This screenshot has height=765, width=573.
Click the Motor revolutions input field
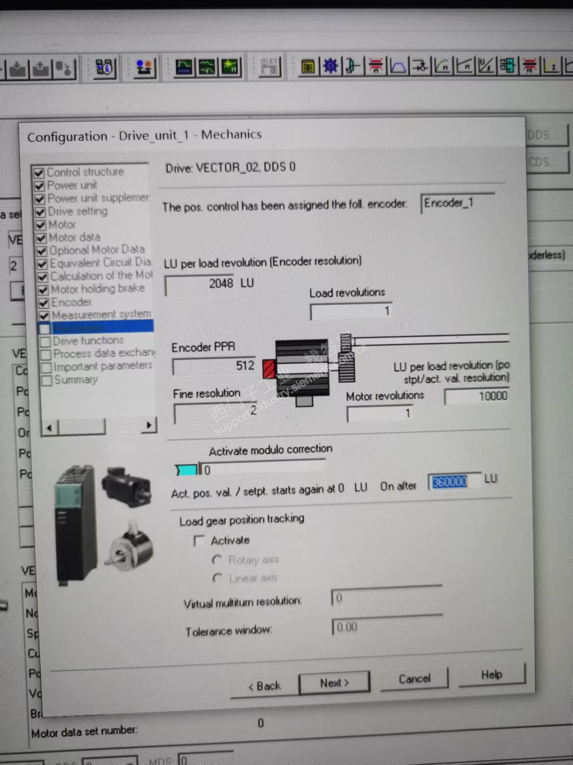(380, 413)
